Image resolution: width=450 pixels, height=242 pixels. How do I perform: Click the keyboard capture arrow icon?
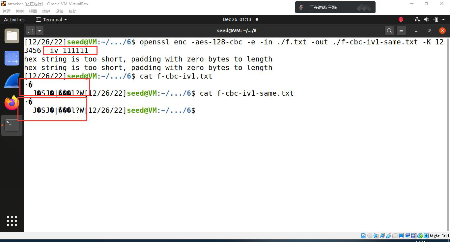click(426, 236)
